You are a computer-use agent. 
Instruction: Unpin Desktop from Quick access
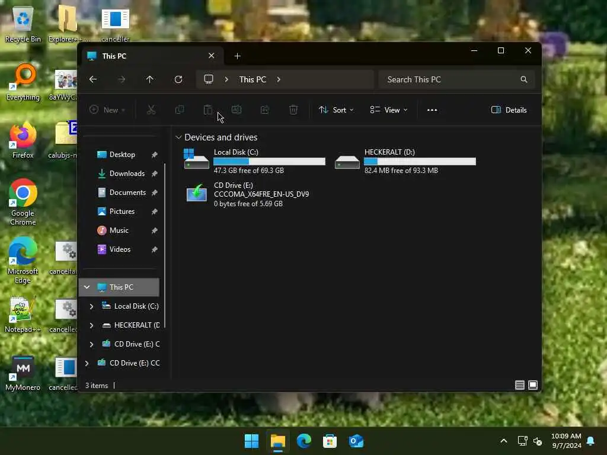[155, 155]
